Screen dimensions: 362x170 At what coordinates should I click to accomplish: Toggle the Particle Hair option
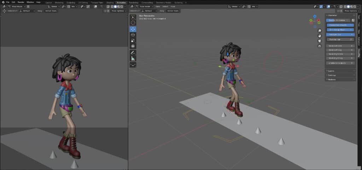[x=340, y=39]
